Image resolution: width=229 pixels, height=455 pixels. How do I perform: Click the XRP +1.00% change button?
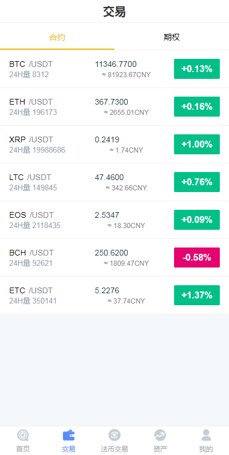tap(197, 144)
